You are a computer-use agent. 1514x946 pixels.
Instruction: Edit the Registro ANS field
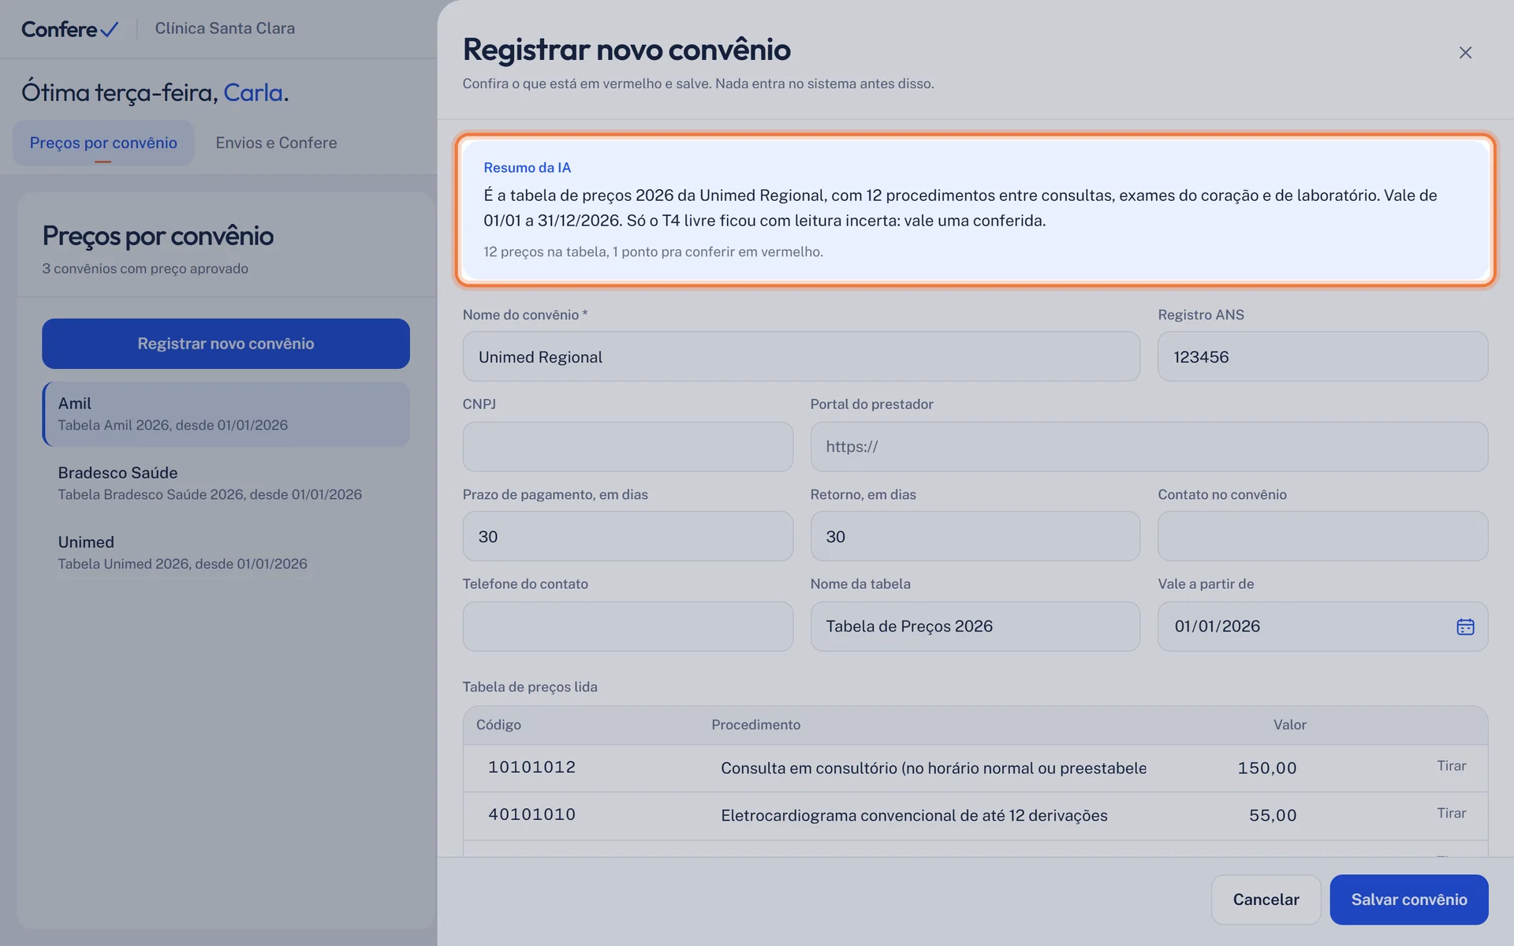pyautogui.click(x=1322, y=356)
